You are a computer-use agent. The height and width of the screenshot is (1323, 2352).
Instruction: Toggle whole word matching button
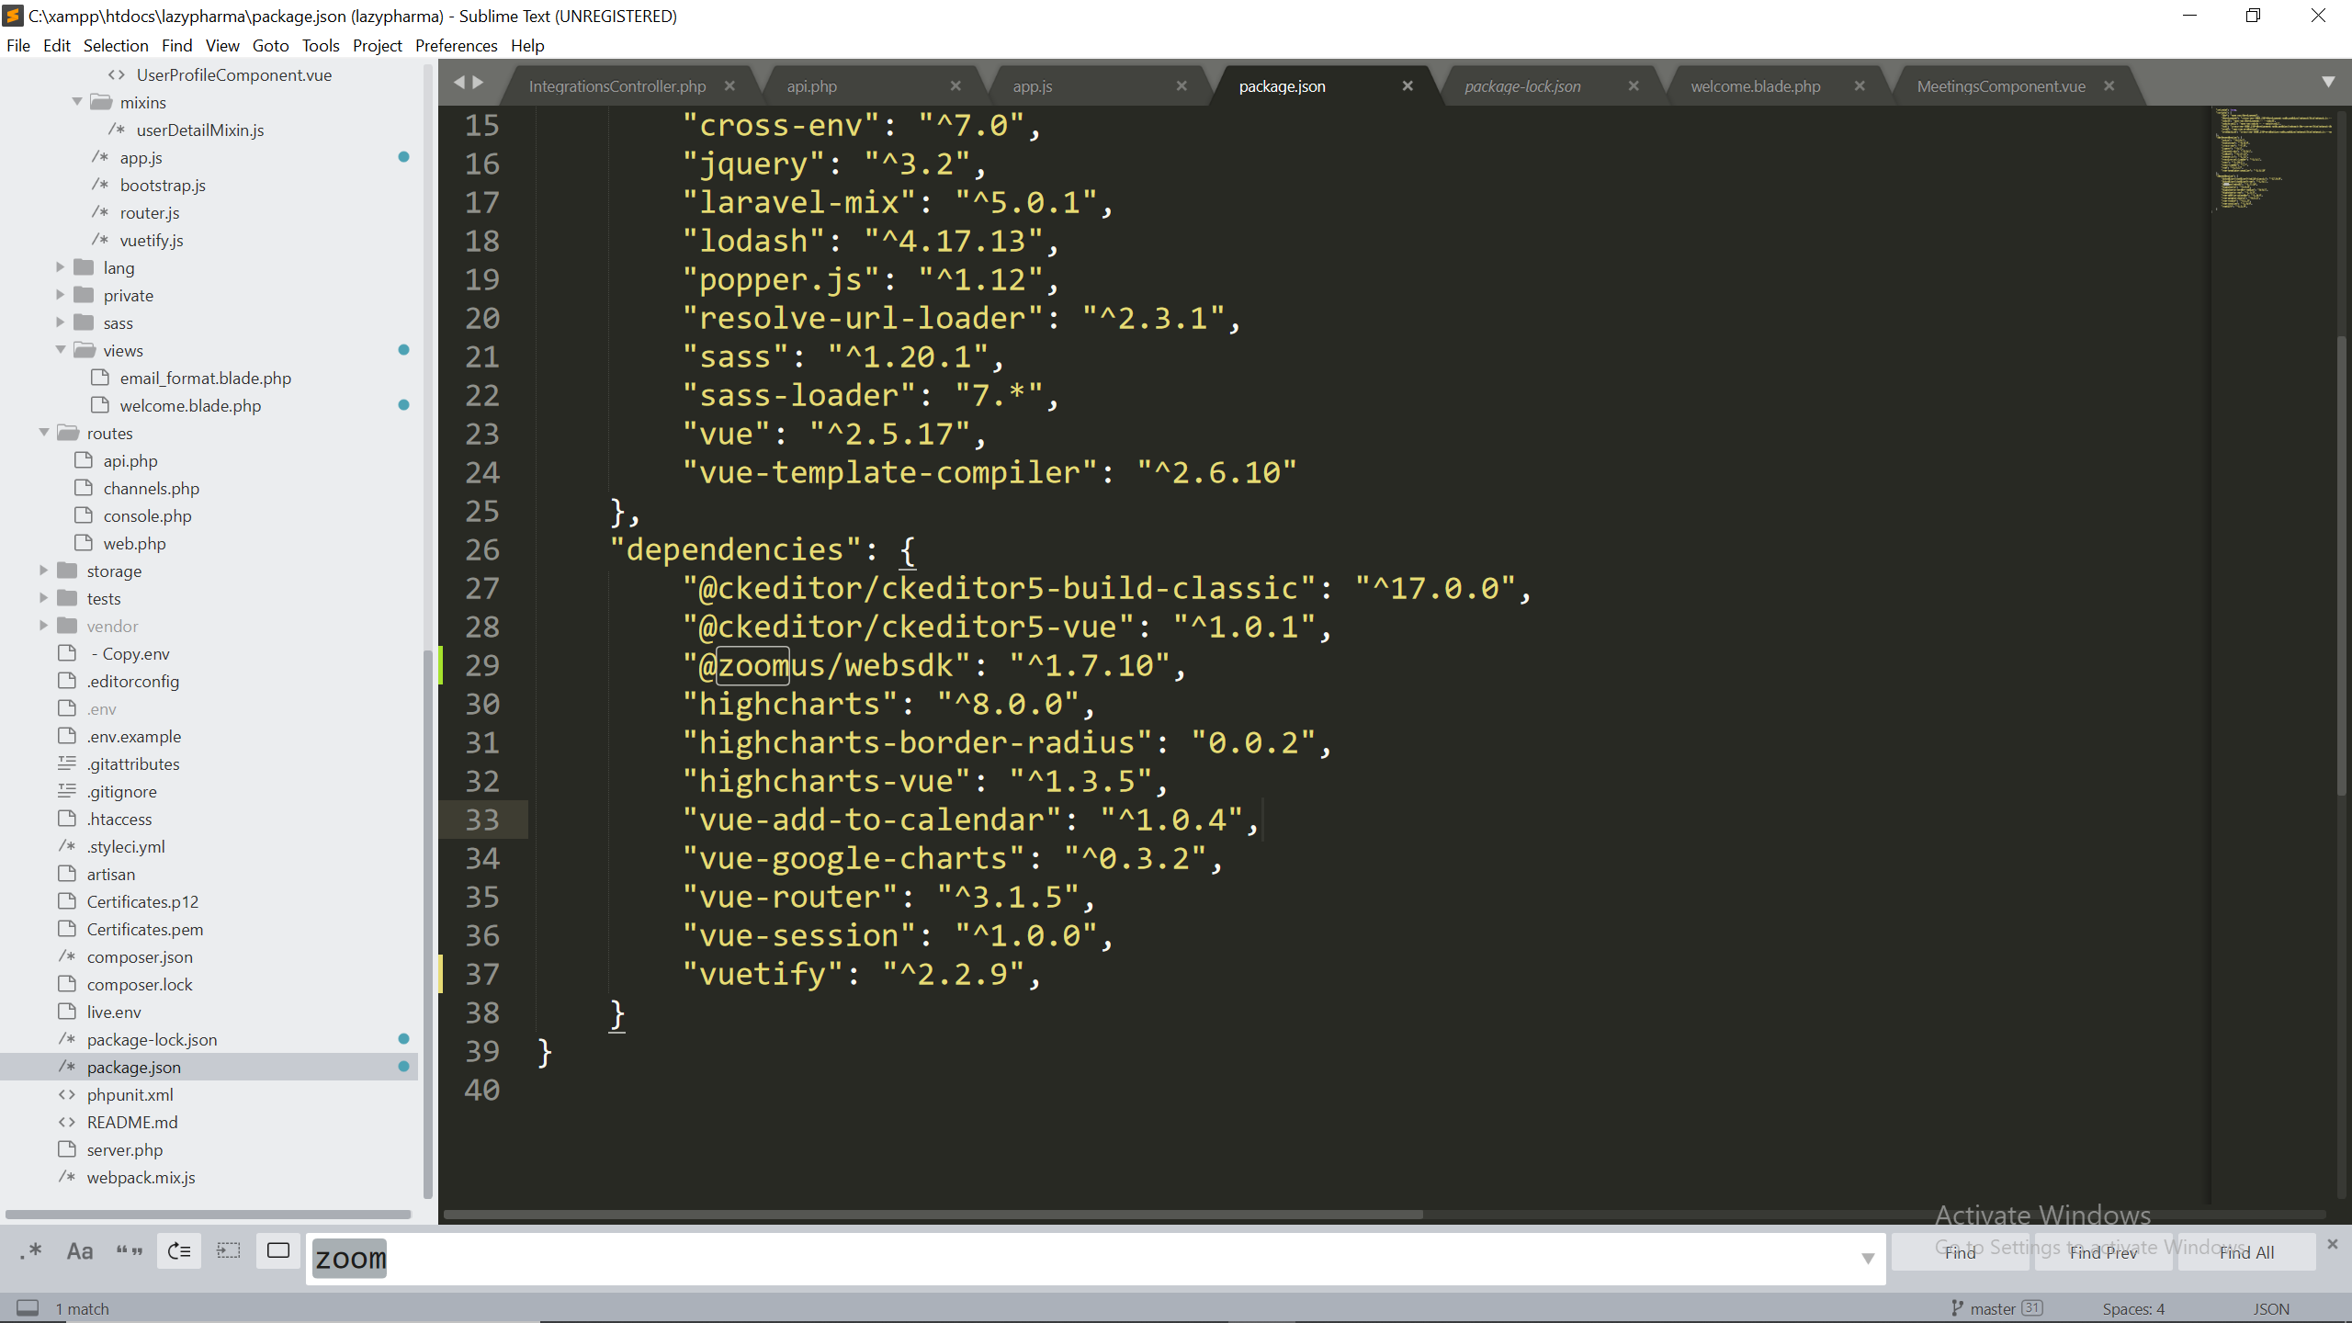(x=130, y=1250)
